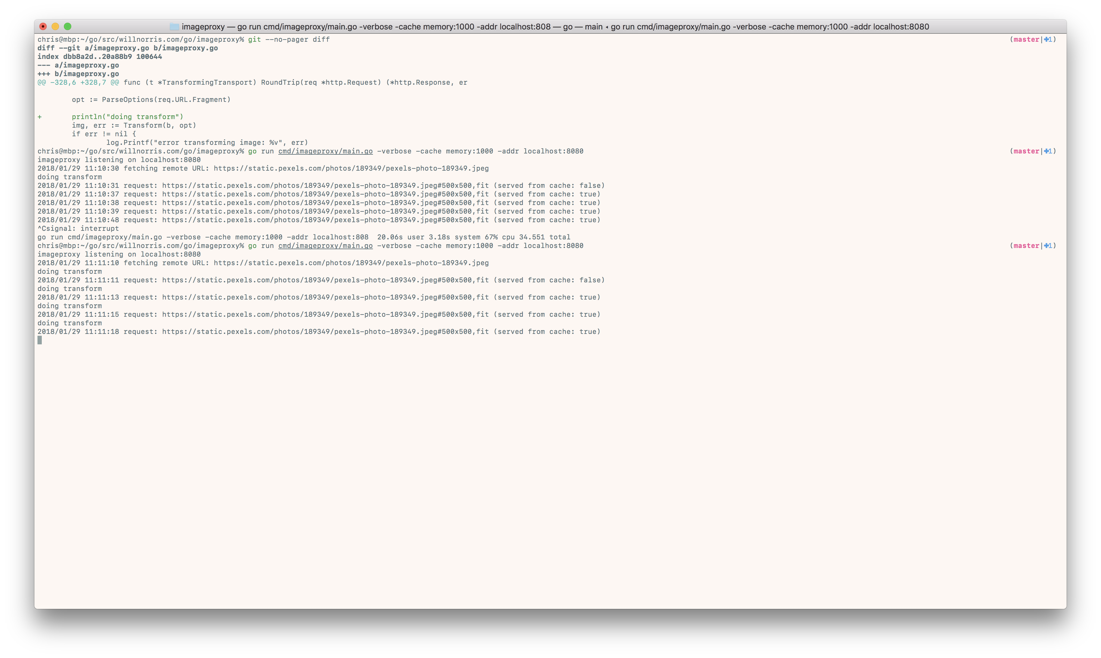Click the 20.06s user timing summary line
The width and height of the screenshot is (1101, 658).
click(x=304, y=237)
